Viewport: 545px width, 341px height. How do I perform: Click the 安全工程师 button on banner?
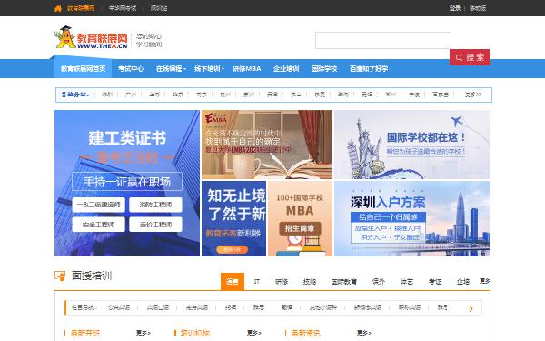pyautogui.click(x=99, y=225)
